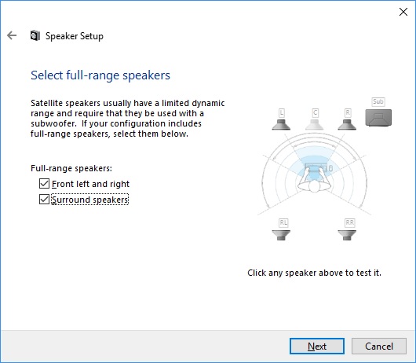
Task: Click the L label above left speaker
Action: tap(282, 113)
